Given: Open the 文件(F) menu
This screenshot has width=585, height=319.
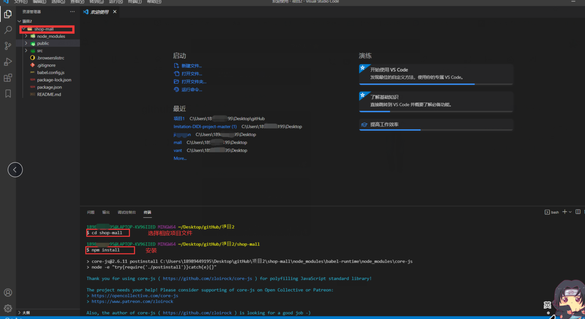Looking at the screenshot, I should [x=21, y=2].
